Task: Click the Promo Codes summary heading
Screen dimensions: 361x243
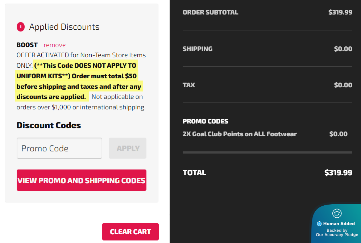Action: click(x=206, y=121)
